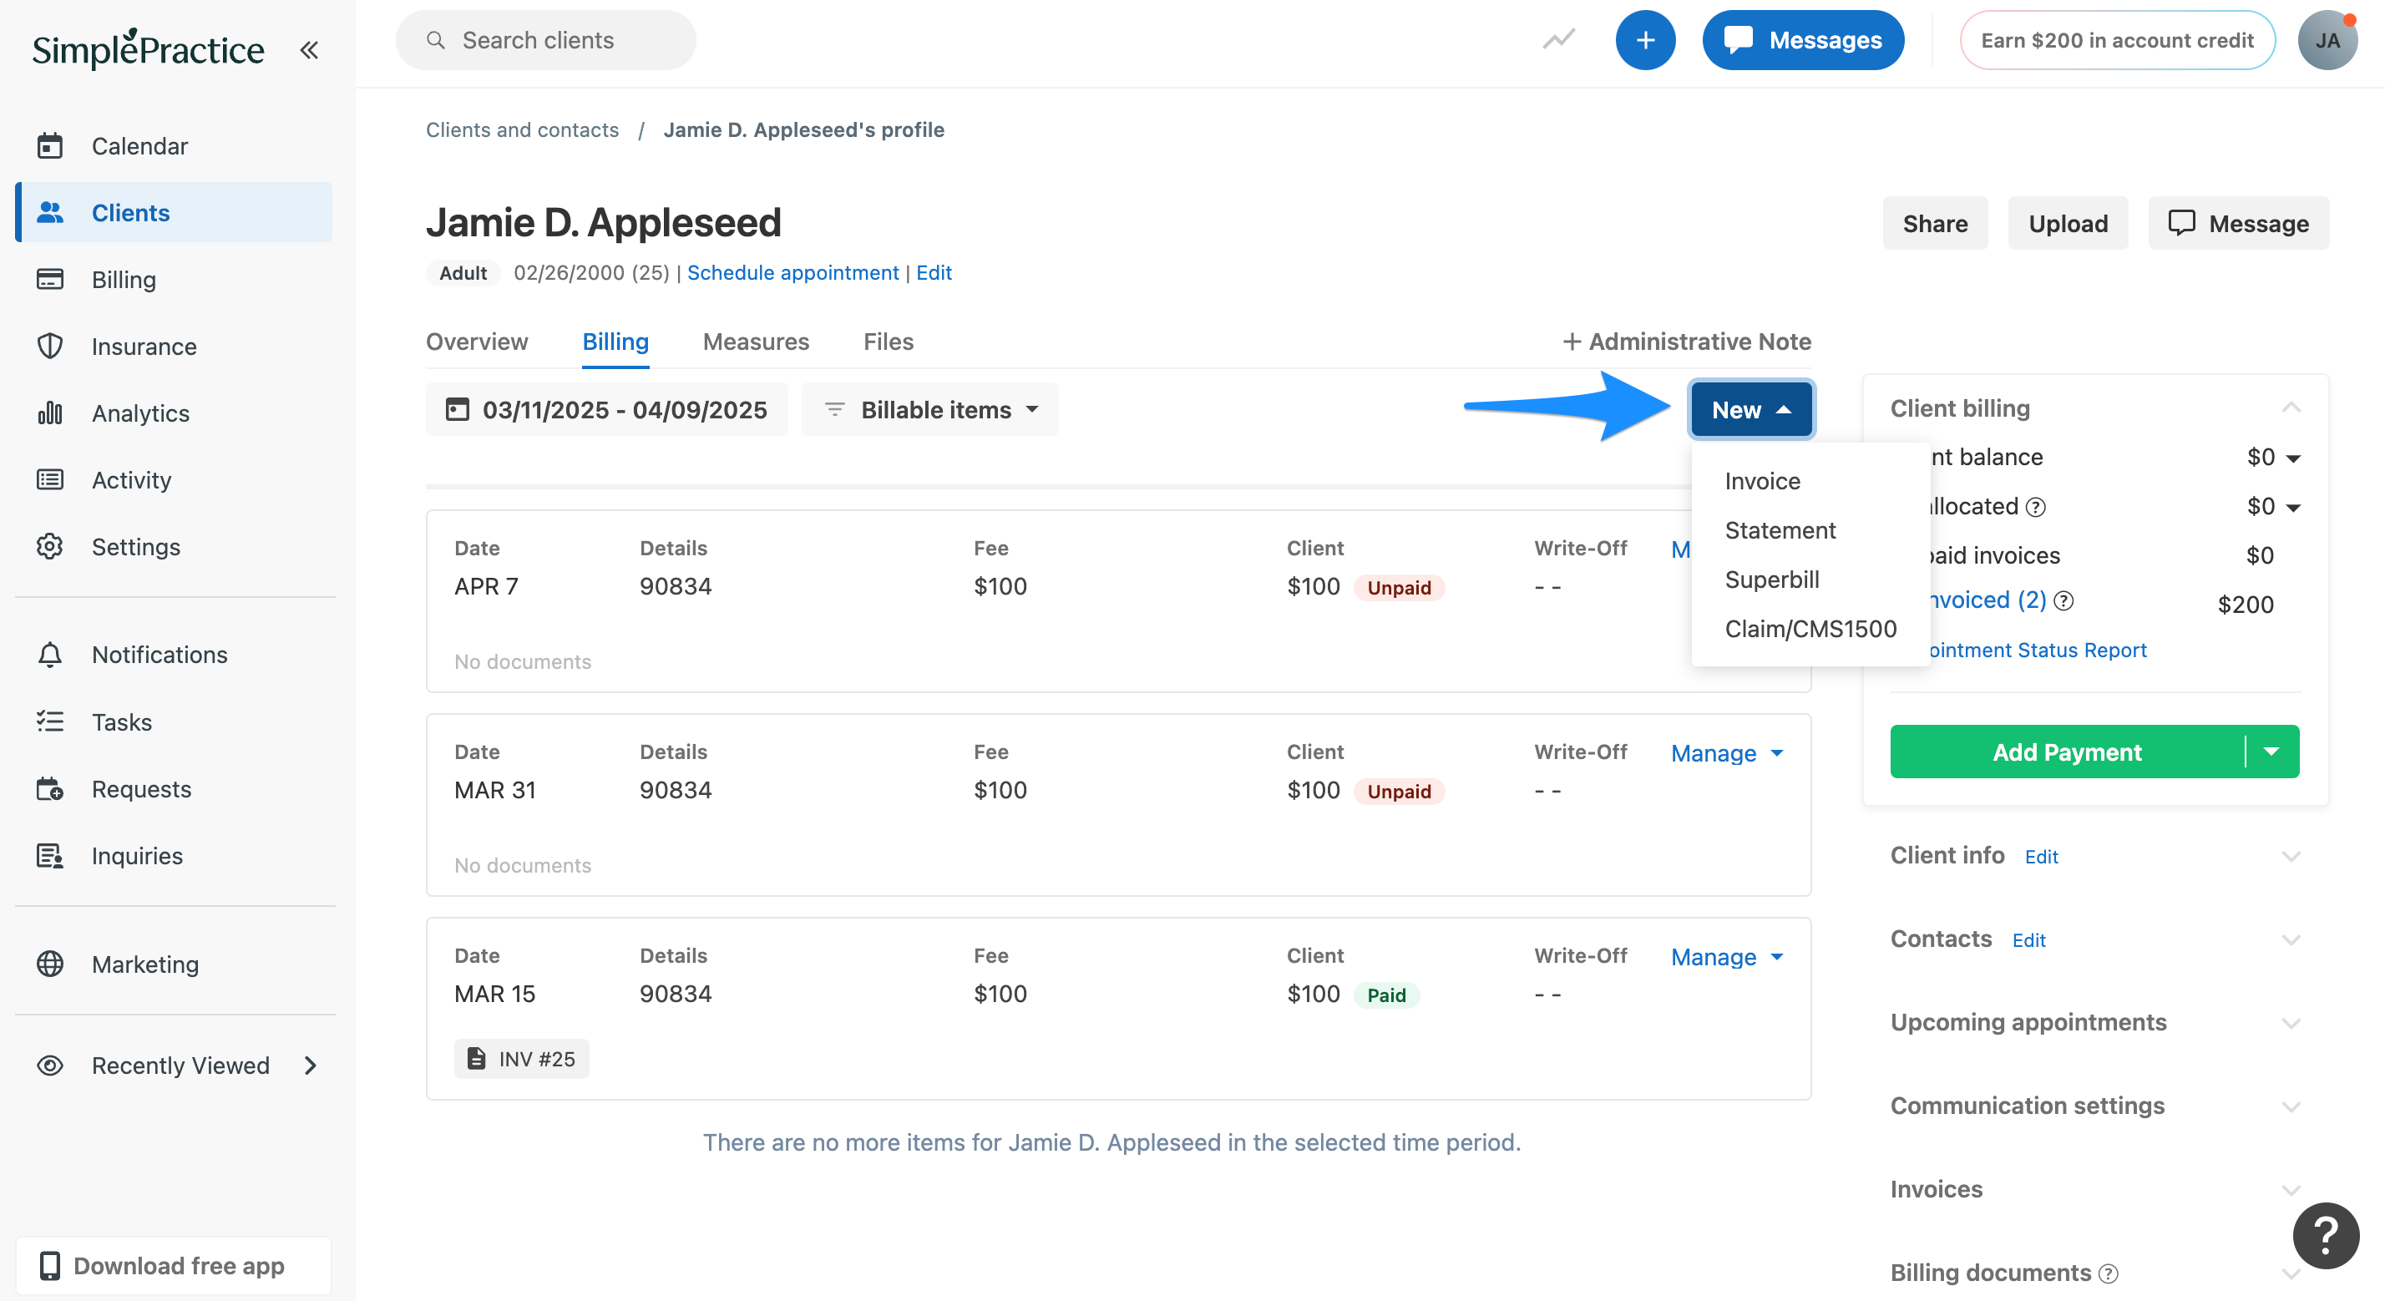
Task: Expand the Client info section chevron
Action: pyautogui.click(x=2291, y=857)
